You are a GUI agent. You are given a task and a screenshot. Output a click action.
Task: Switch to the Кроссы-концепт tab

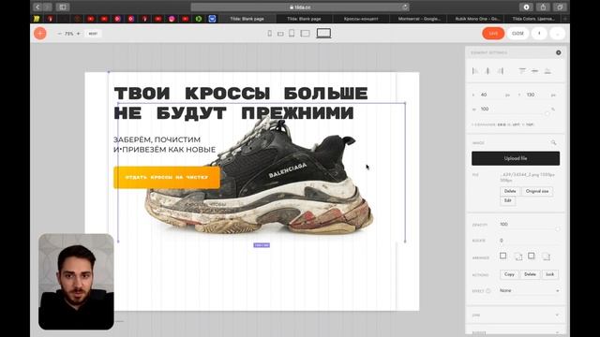click(x=361, y=19)
